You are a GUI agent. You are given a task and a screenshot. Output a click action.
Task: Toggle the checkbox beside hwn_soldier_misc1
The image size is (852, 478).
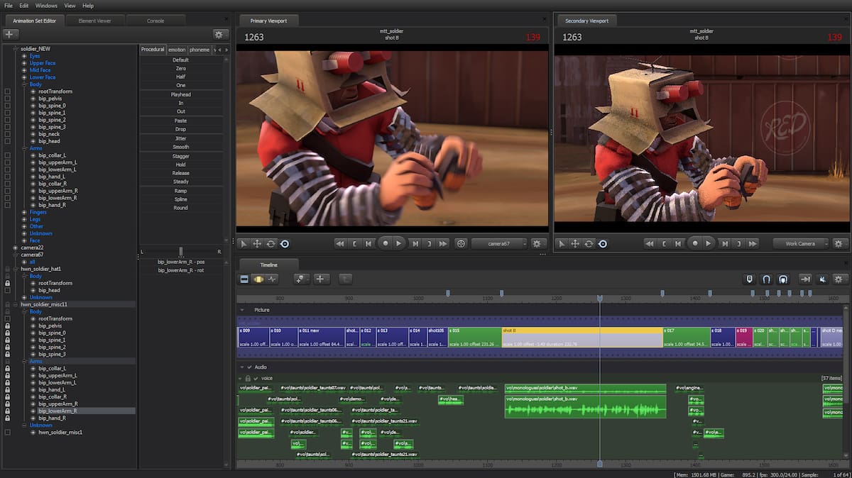(x=8, y=432)
